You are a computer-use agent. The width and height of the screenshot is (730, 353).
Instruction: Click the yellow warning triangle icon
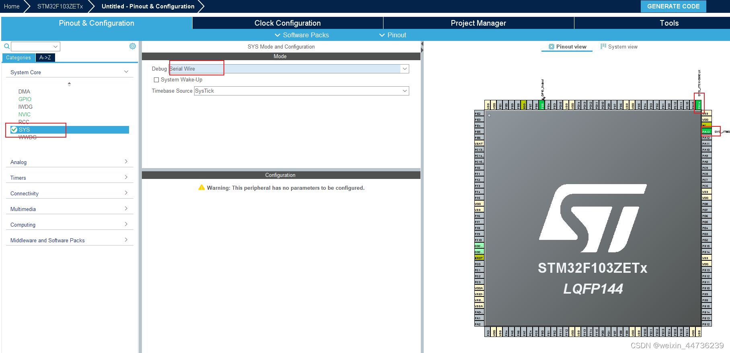pos(201,188)
